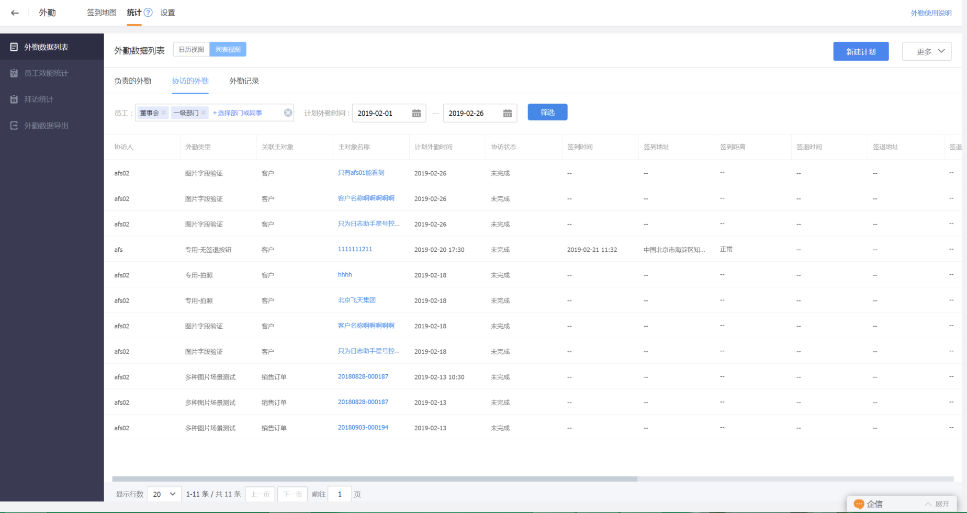The height and width of the screenshot is (513, 967).
Task: Open 外勤数据导出 in the sidebar
Action: (x=46, y=126)
